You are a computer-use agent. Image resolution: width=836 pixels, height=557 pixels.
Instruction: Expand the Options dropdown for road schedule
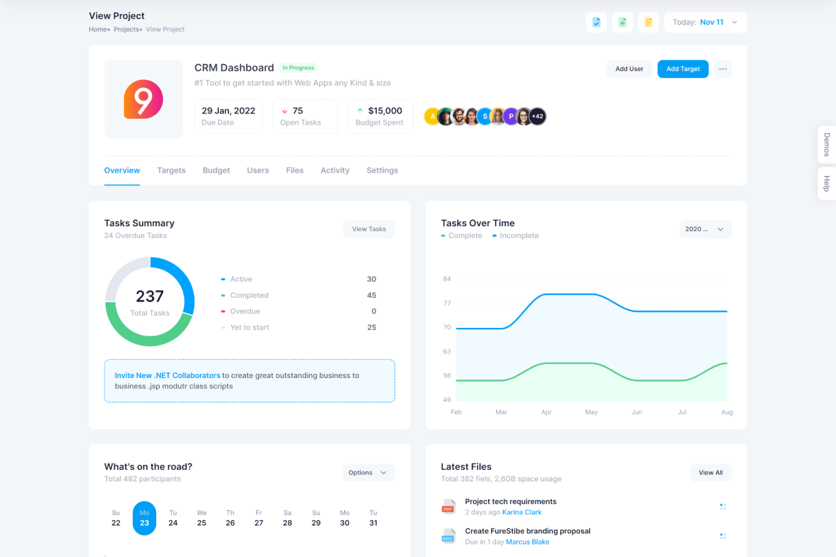tap(369, 473)
